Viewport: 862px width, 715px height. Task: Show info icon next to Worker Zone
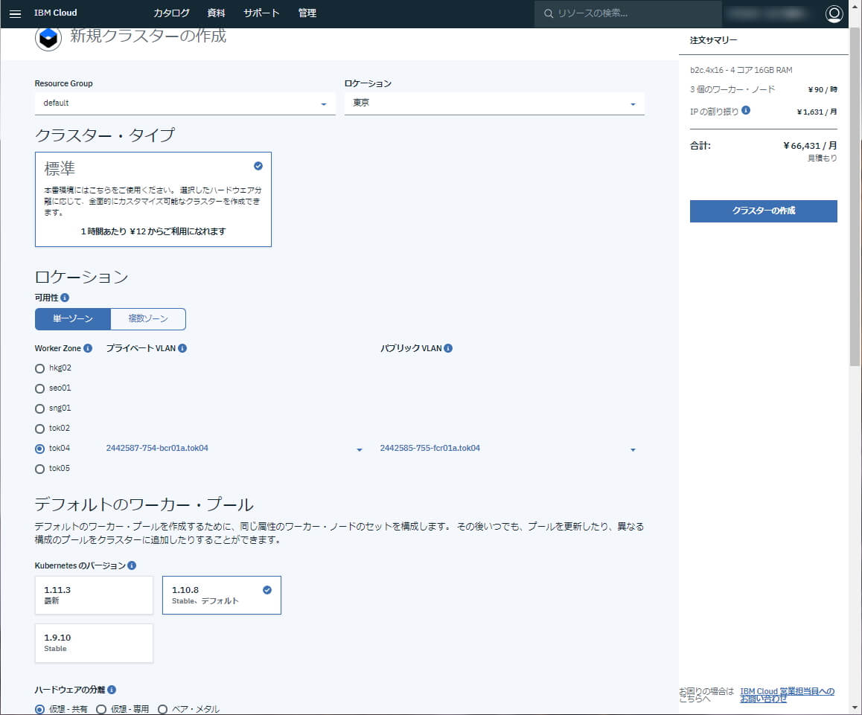pyautogui.click(x=87, y=348)
